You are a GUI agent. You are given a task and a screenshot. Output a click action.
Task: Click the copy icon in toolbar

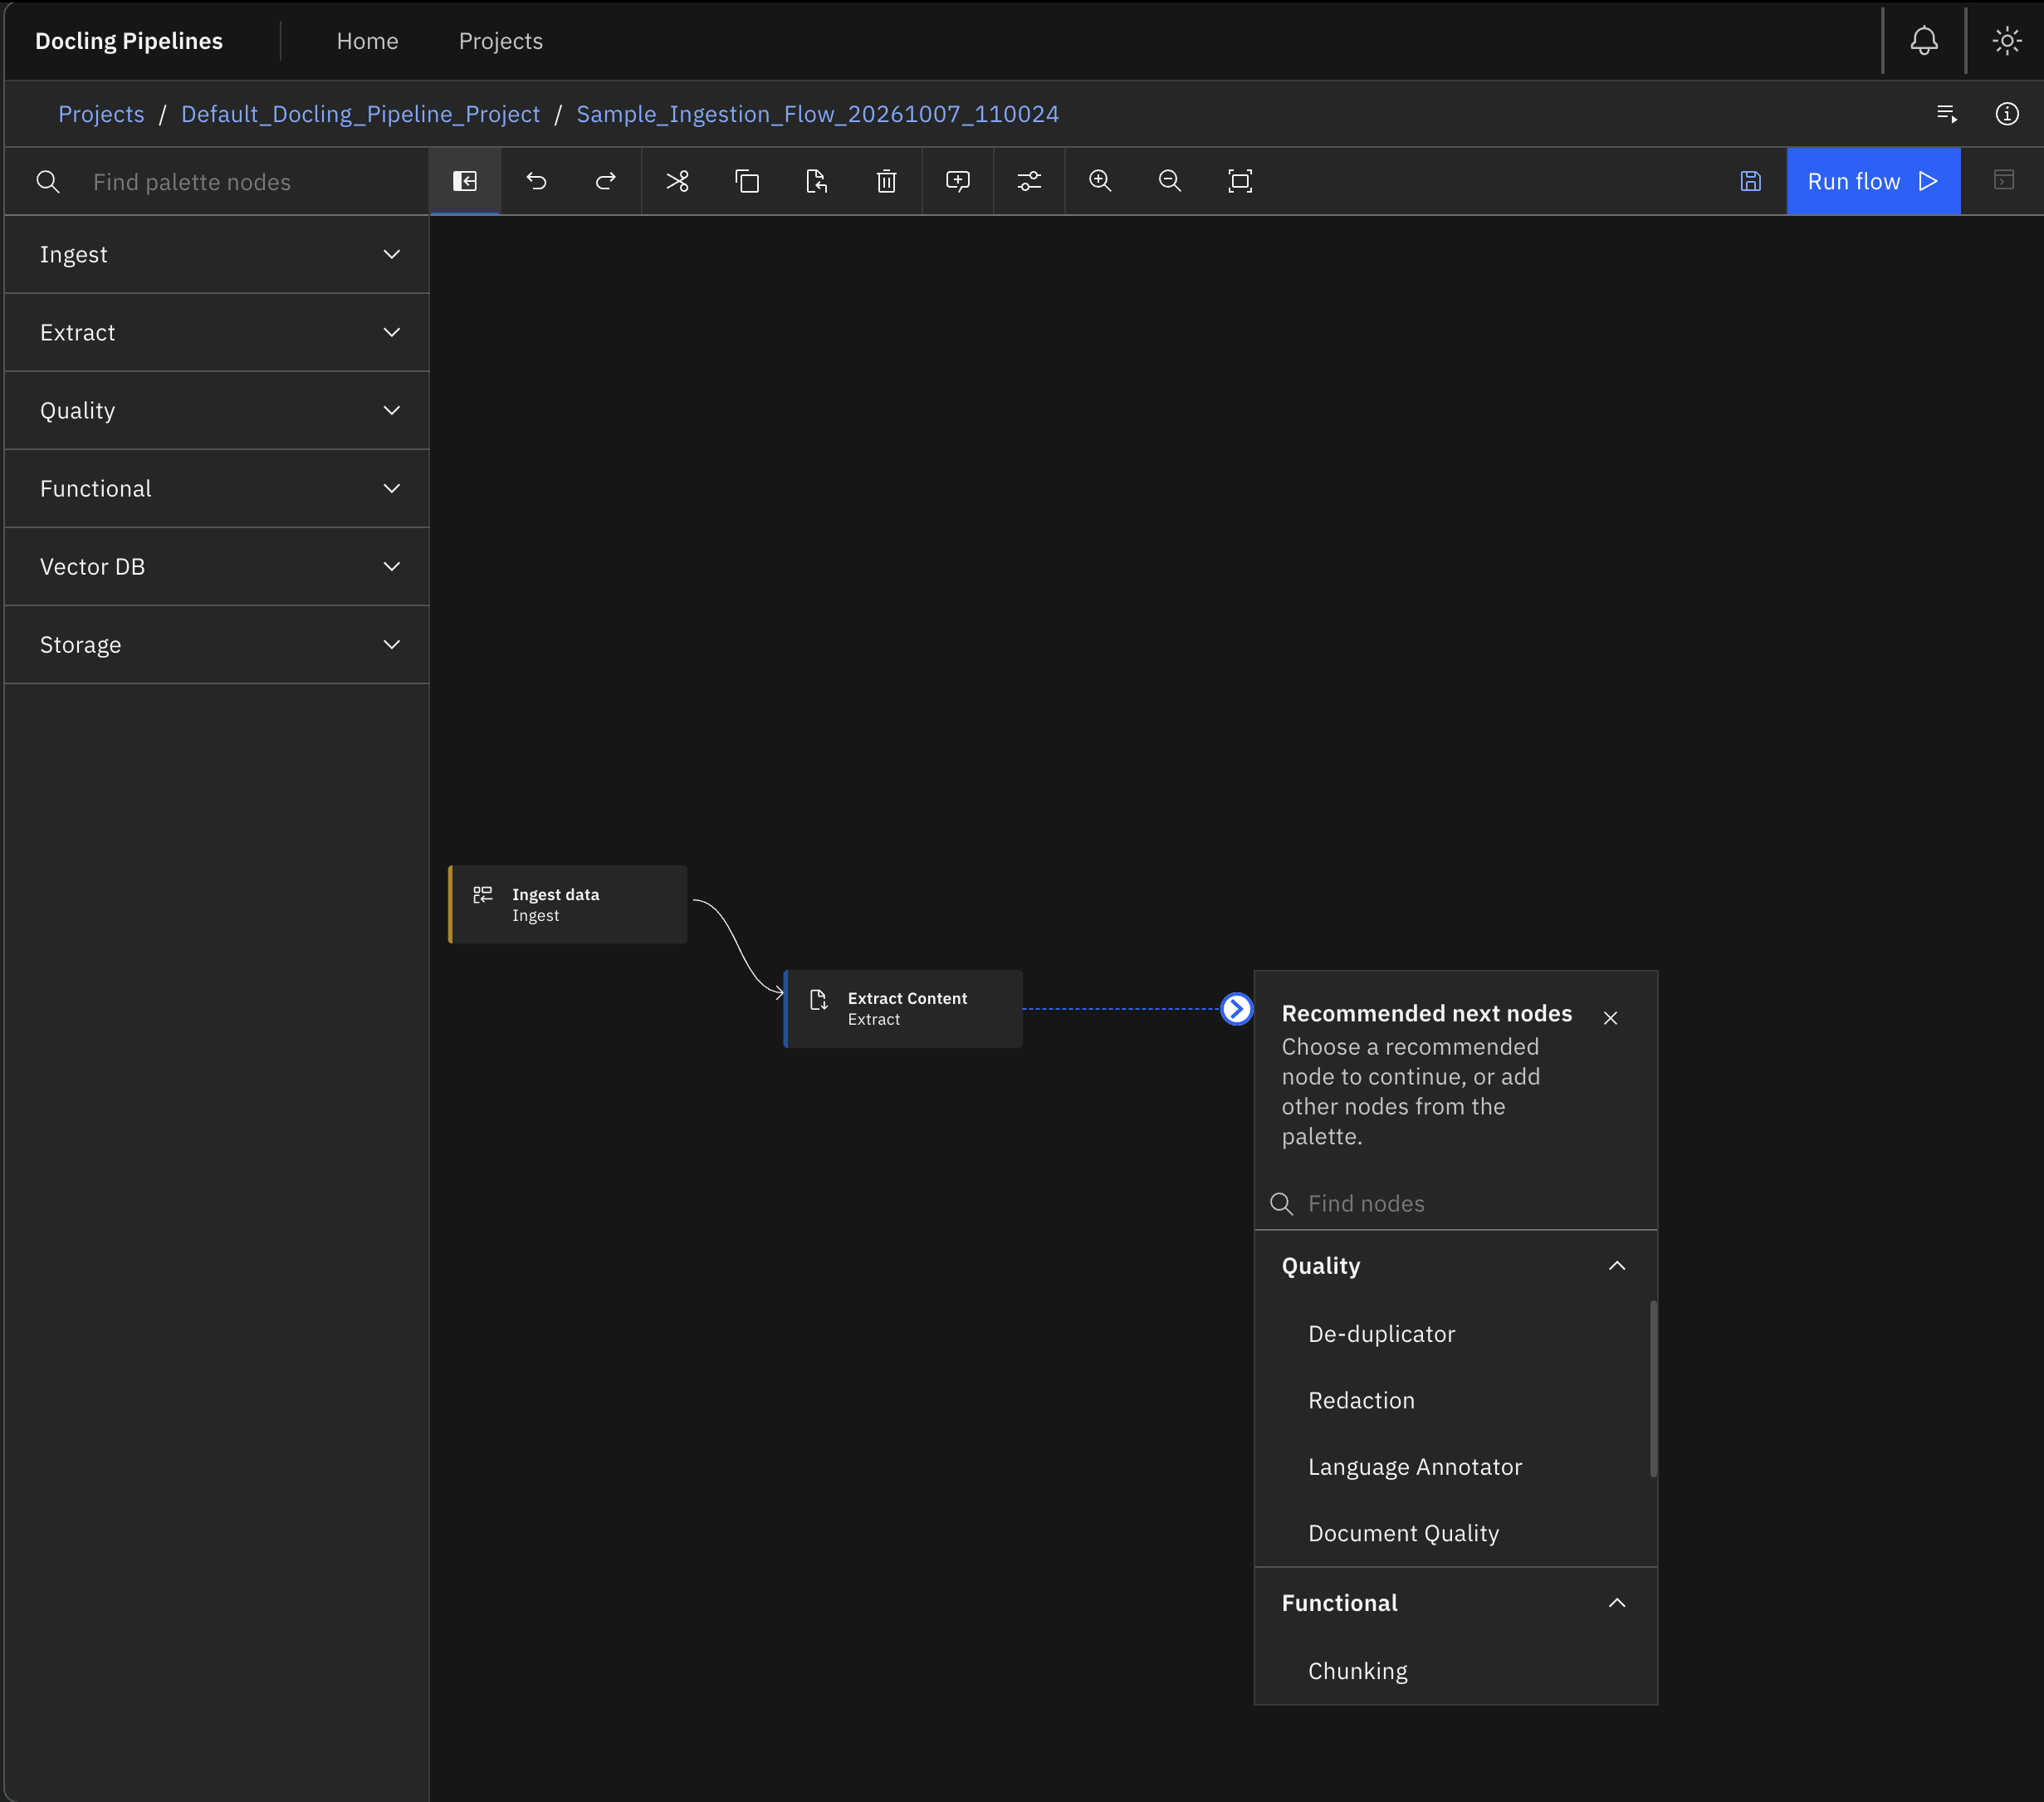click(x=747, y=181)
